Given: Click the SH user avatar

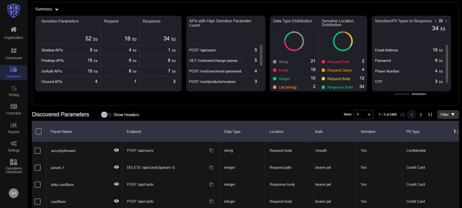Looking at the screenshot, I should (x=13, y=193).
